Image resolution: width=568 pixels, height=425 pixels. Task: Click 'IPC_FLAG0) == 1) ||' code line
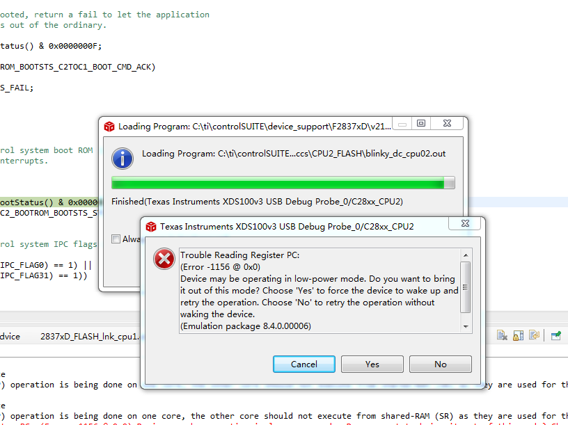[46, 265]
